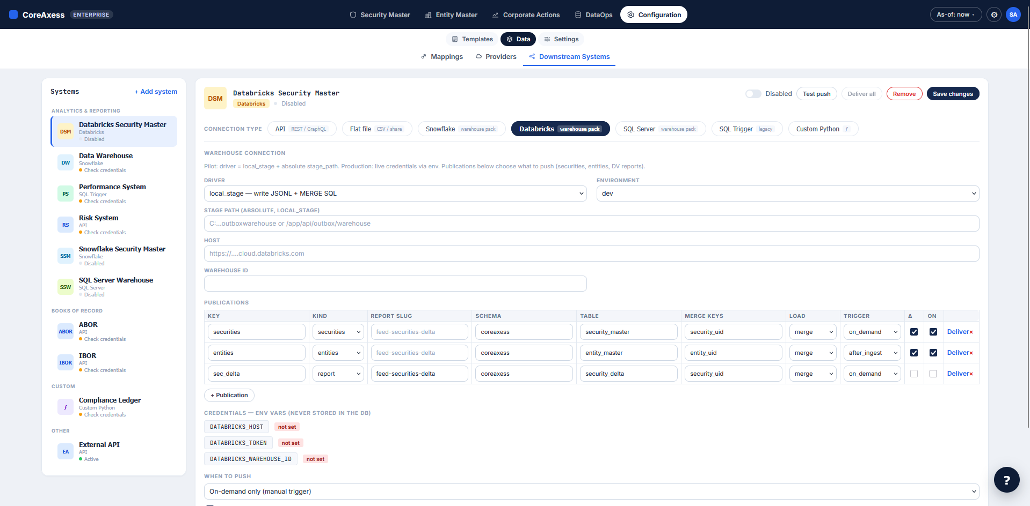This screenshot has height=506, width=1030.
Task: Click Save changes button
Action: coord(953,94)
